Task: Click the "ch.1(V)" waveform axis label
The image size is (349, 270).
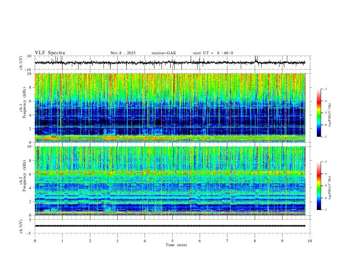Action: click(x=21, y=63)
